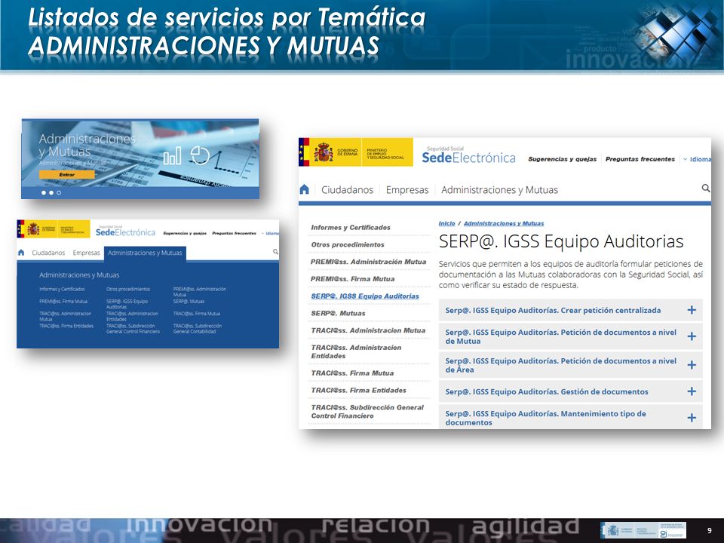Open 'Preguntas frecuentes' in the large page
The height and width of the screenshot is (543, 724).
pos(640,159)
